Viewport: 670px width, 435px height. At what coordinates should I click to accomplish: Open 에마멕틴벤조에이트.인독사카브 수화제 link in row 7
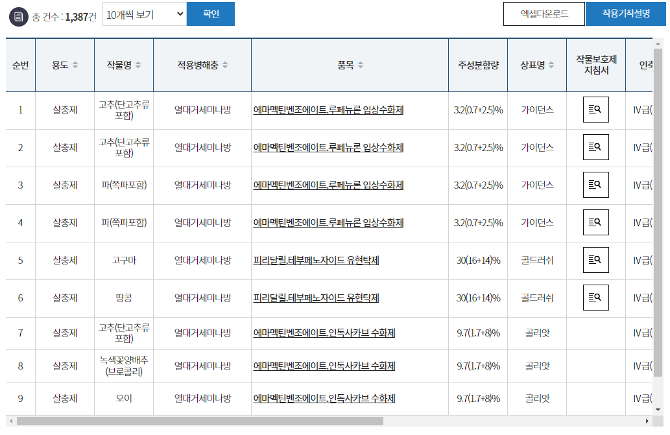[x=324, y=333]
